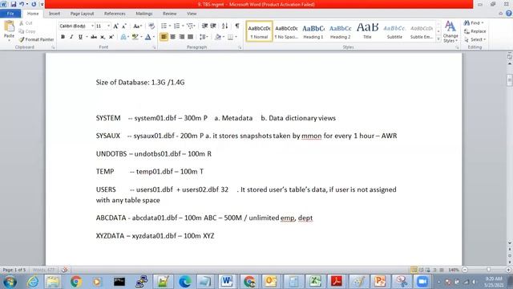Click the 140% zoom level button
513x289 pixels.
click(x=454, y=270)
